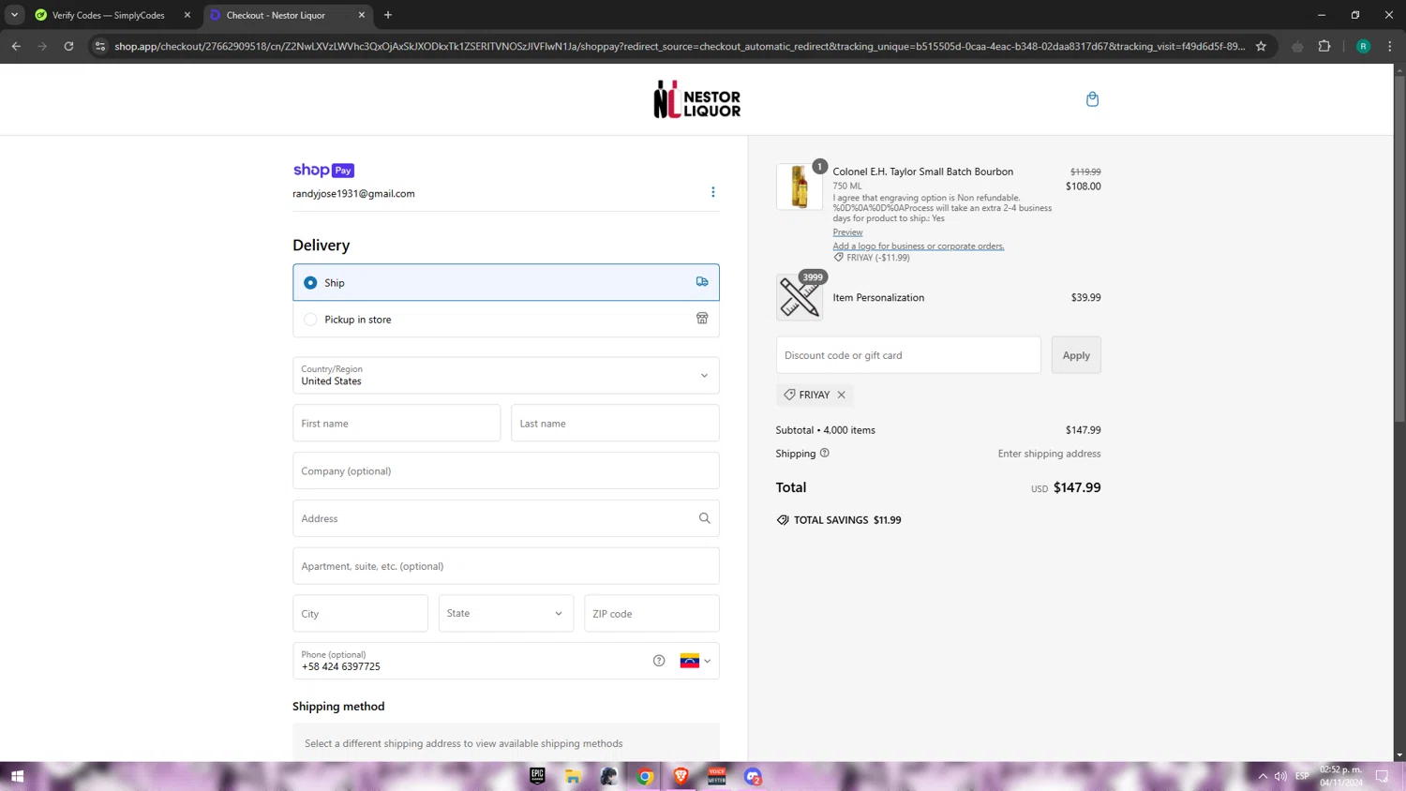Screen dimensions: 1406x791
Task: Click the Shop Pay logo
Action: (323, 170)
